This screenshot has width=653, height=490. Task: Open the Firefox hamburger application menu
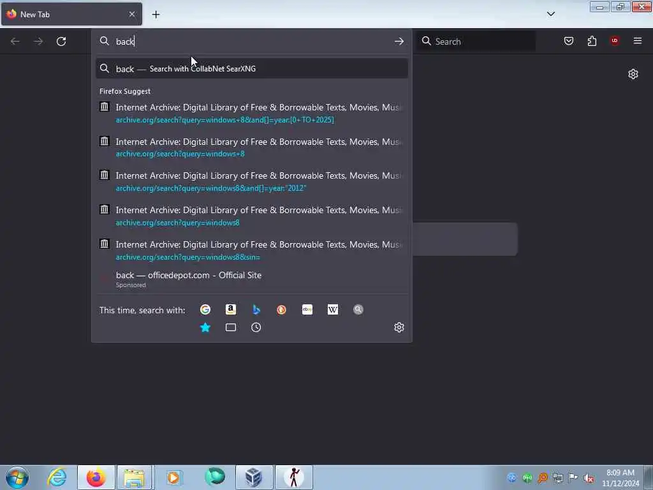638,41
